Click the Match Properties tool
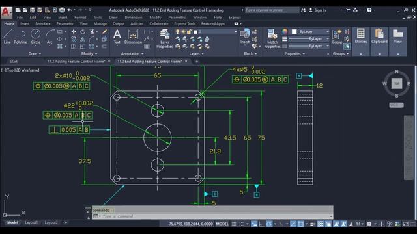The width and height of the screenshot is (417, 234). [x=272, y=39]
